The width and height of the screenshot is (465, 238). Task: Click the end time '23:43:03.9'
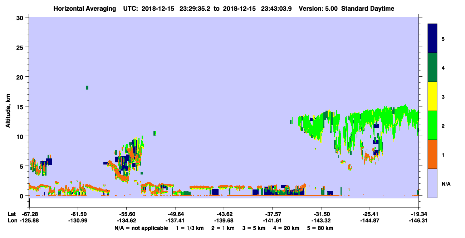[277, 9]
